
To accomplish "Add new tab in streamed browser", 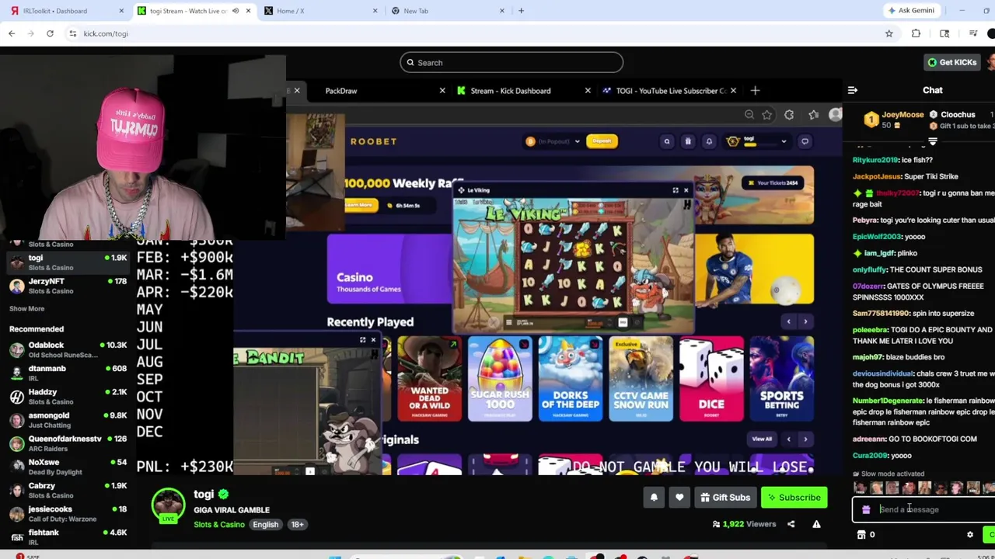I will pos(755,91).
